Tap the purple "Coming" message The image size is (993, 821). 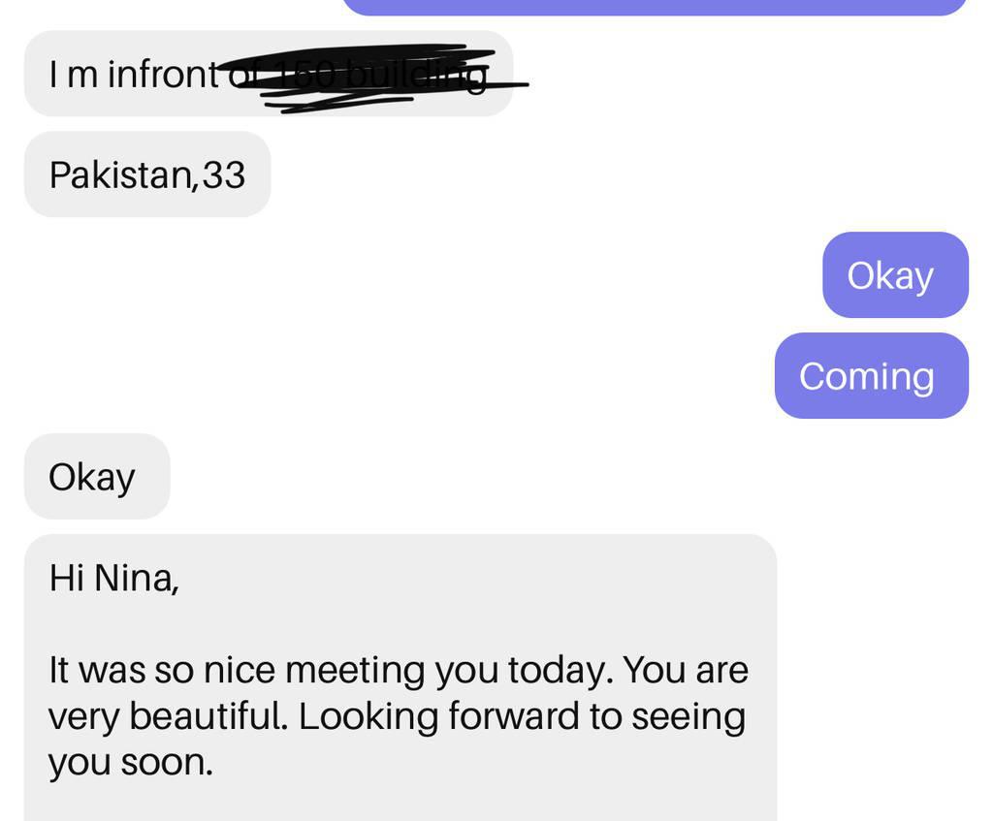pyautogui.click(x=870, y=376)
